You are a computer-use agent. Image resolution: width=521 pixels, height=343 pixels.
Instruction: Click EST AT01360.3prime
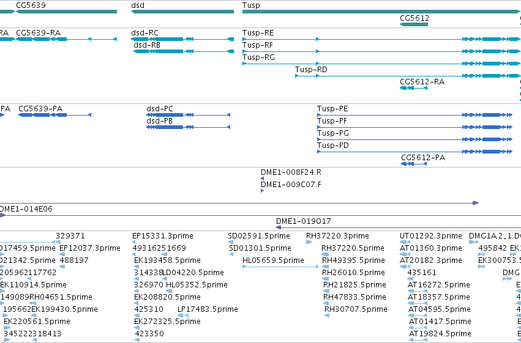point(430,248)
